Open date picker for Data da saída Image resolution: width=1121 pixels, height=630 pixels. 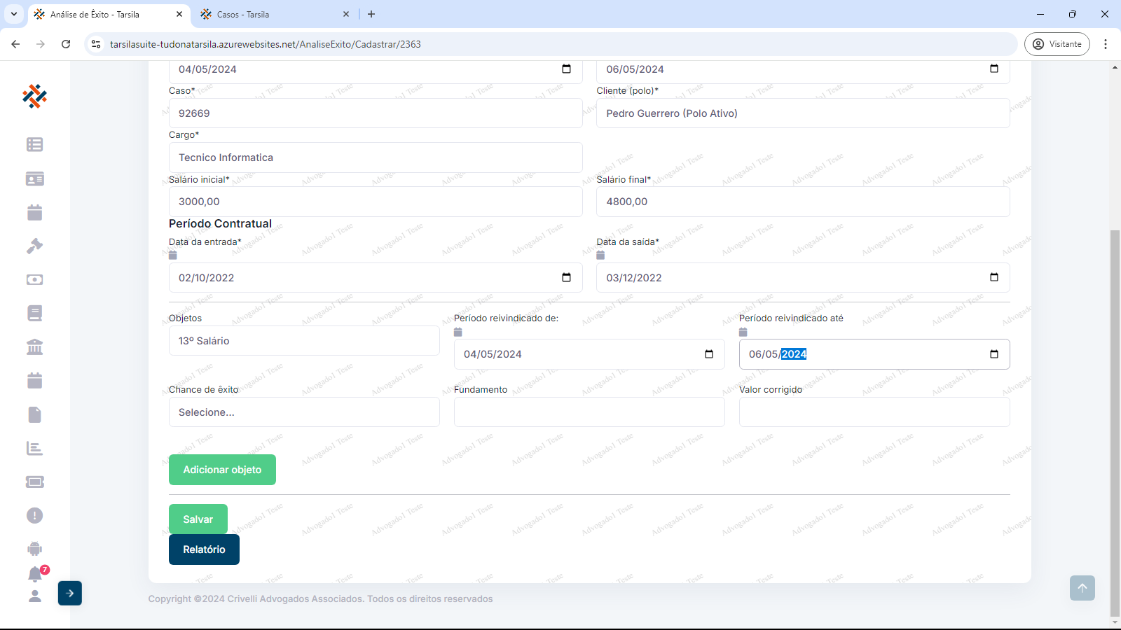pyautogui.click(x=993, y=278)
